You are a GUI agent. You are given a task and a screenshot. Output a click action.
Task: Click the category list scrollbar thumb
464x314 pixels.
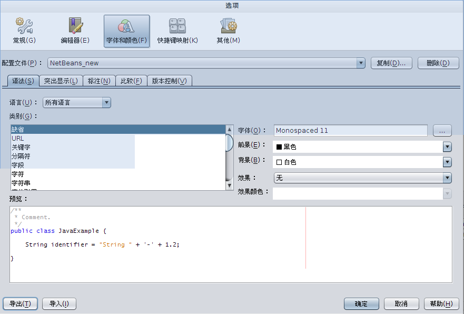(x=229, y=143)
